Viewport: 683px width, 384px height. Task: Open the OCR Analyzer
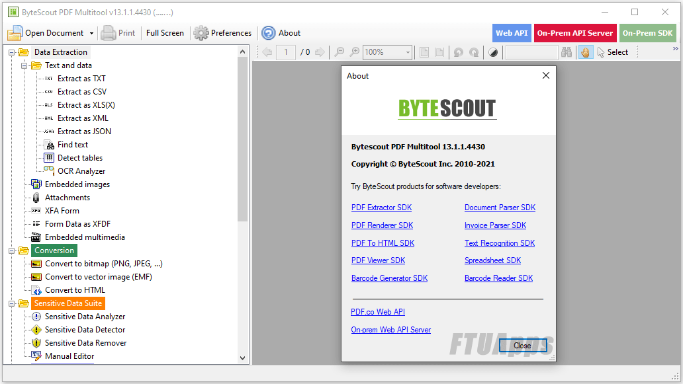pyautogui.click(x=81, y=171)
